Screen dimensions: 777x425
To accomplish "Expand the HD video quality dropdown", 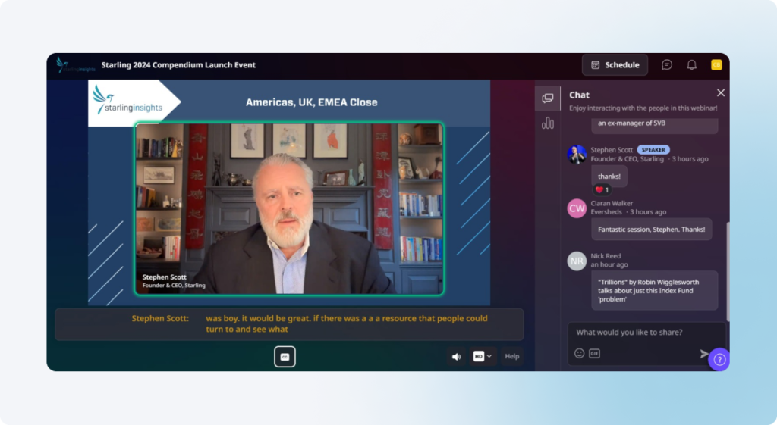I will coord(483,356).
